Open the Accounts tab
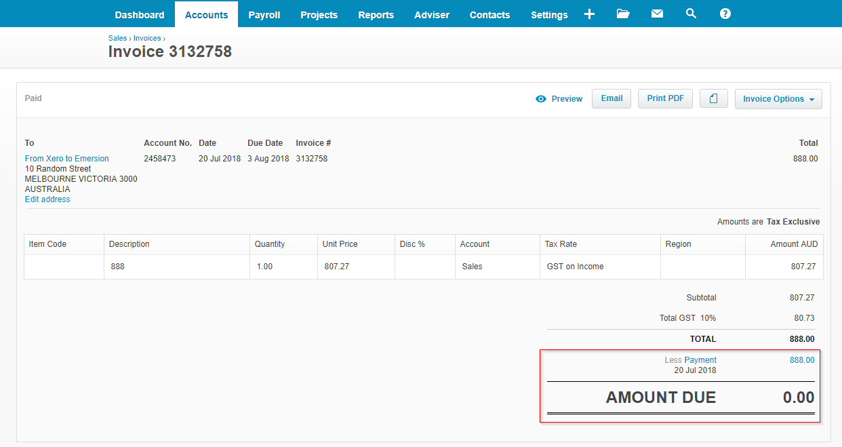This screenshot has width=842, height=447. (x=206, y=15)
